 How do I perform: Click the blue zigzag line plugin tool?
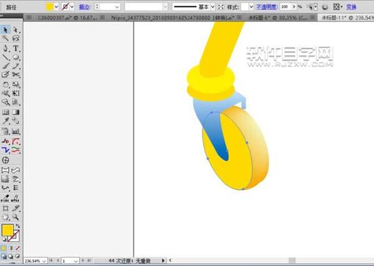pyautogui.click(x=6, y=150)
